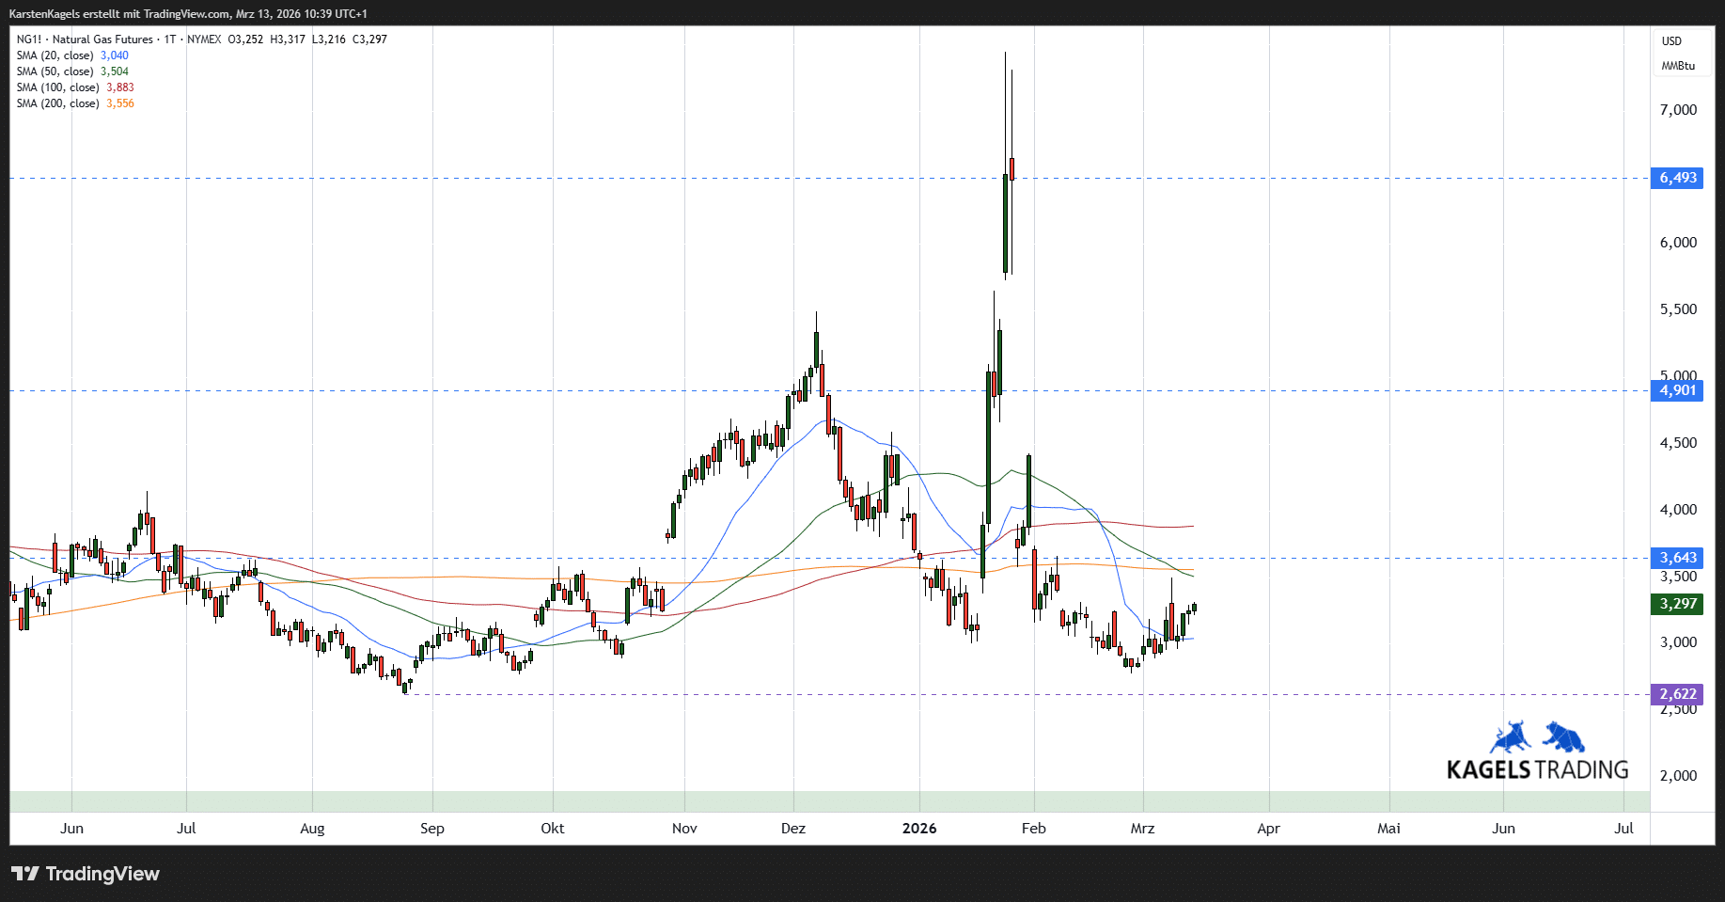Click the 4,901 price level label

coord(1677,390)
